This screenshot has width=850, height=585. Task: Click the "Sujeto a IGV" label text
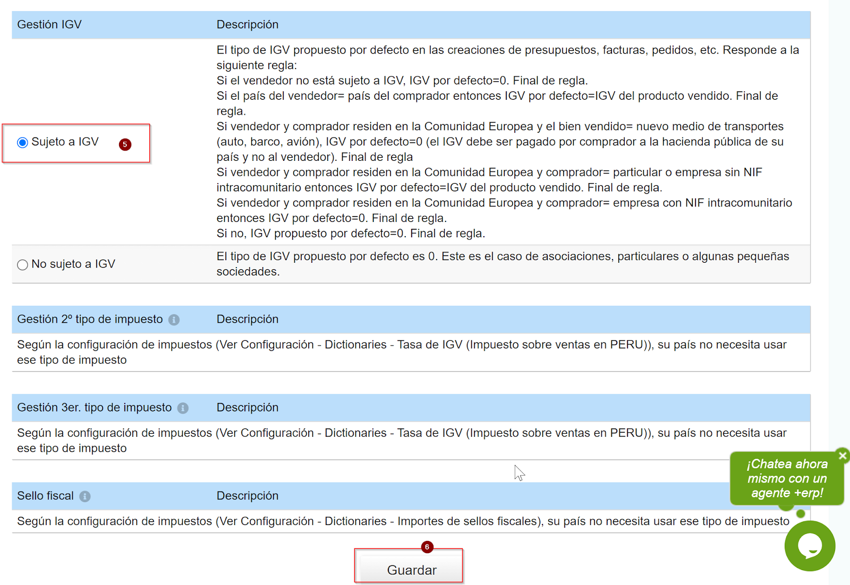coord(65,142)
